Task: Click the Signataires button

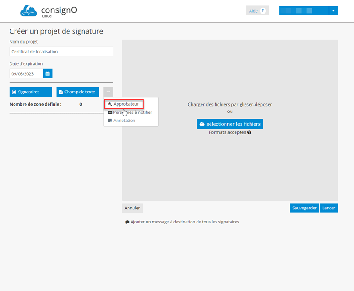Action: 30,92
